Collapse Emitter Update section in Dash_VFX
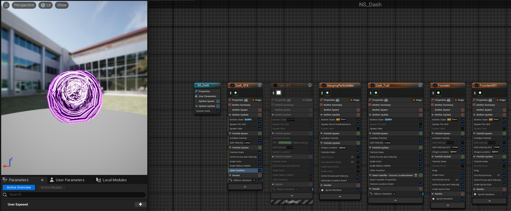Image resolution: width=511 pixels, height=211 pixels. (x=230, y=115)
